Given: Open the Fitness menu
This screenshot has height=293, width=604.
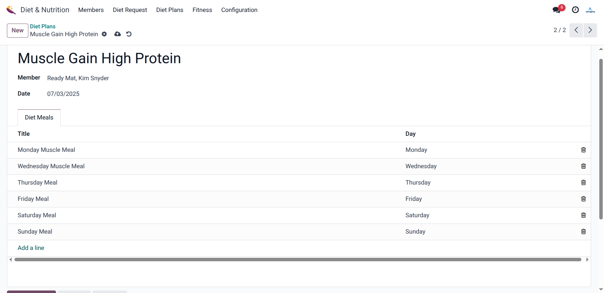Looking at the screenshot, I should (202, 10).
